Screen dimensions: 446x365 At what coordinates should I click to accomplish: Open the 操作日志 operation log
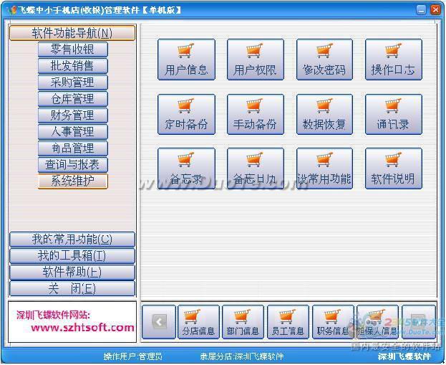393,60
